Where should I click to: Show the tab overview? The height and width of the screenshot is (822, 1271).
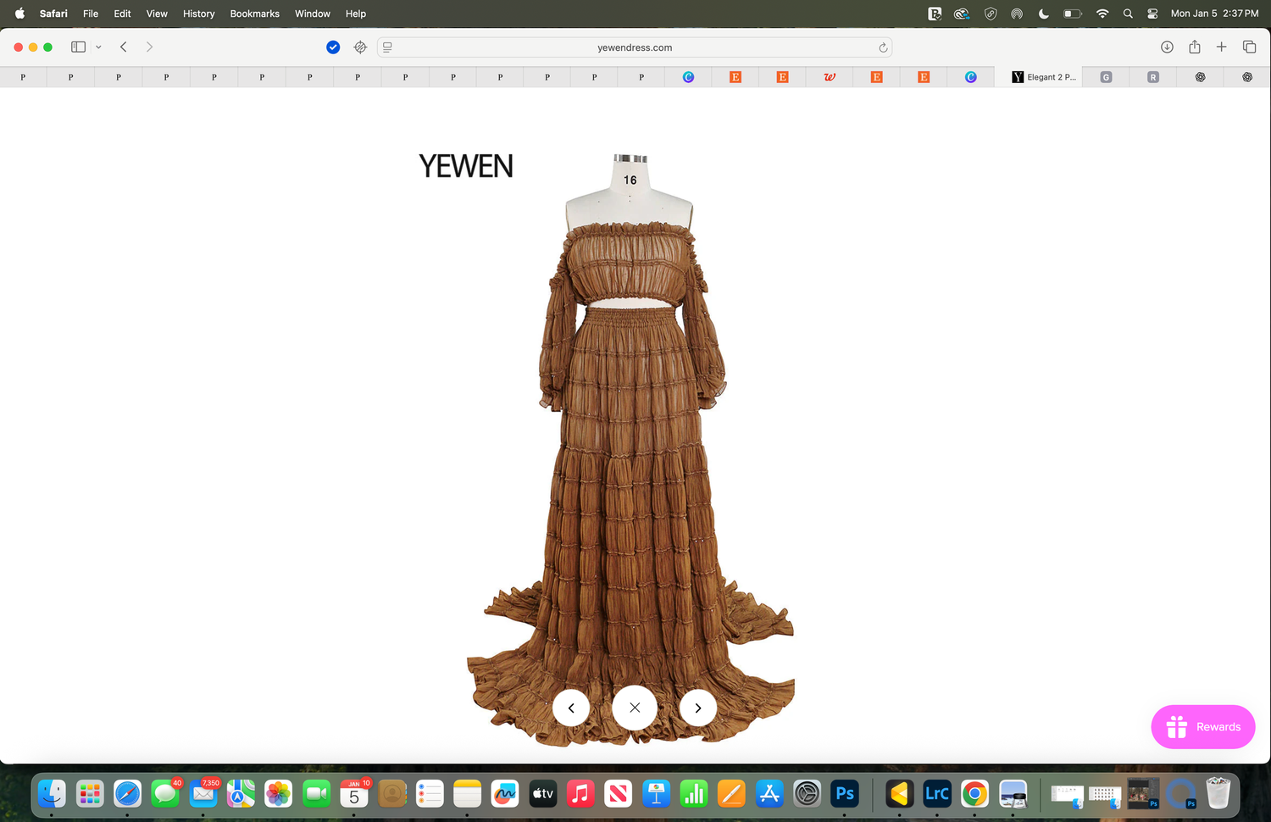1249,47
